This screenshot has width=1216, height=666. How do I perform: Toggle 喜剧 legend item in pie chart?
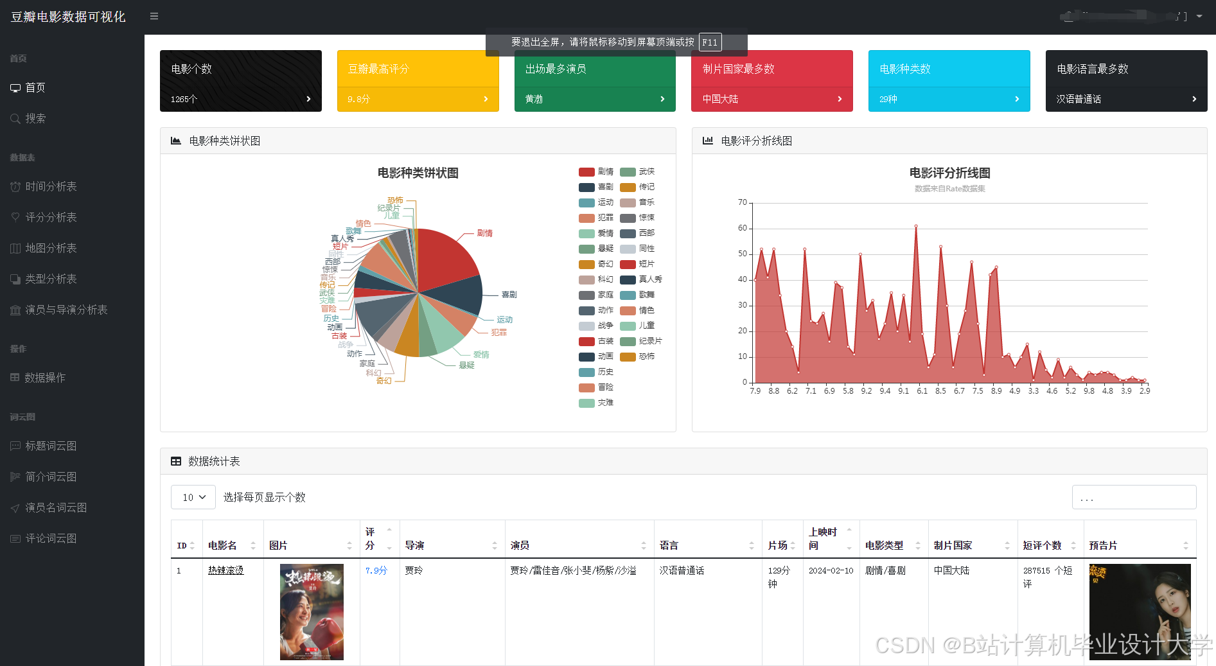(x=596, y=187)
